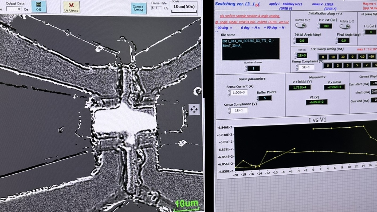This screenshot has width=377, height=212.
Task: Click the 10um(50x) scale indicator
Action: click(184, 7)
